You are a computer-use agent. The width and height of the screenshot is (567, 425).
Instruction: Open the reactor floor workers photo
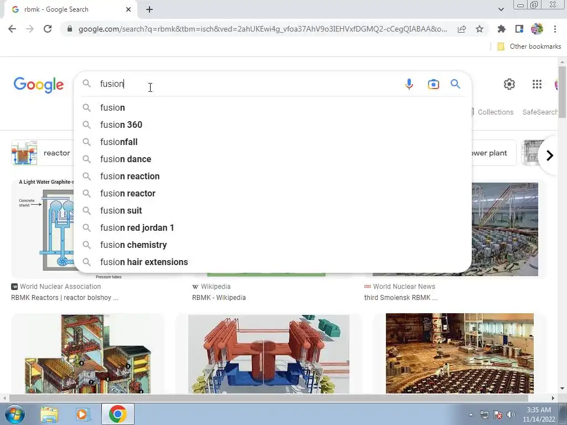coord(460,353)
